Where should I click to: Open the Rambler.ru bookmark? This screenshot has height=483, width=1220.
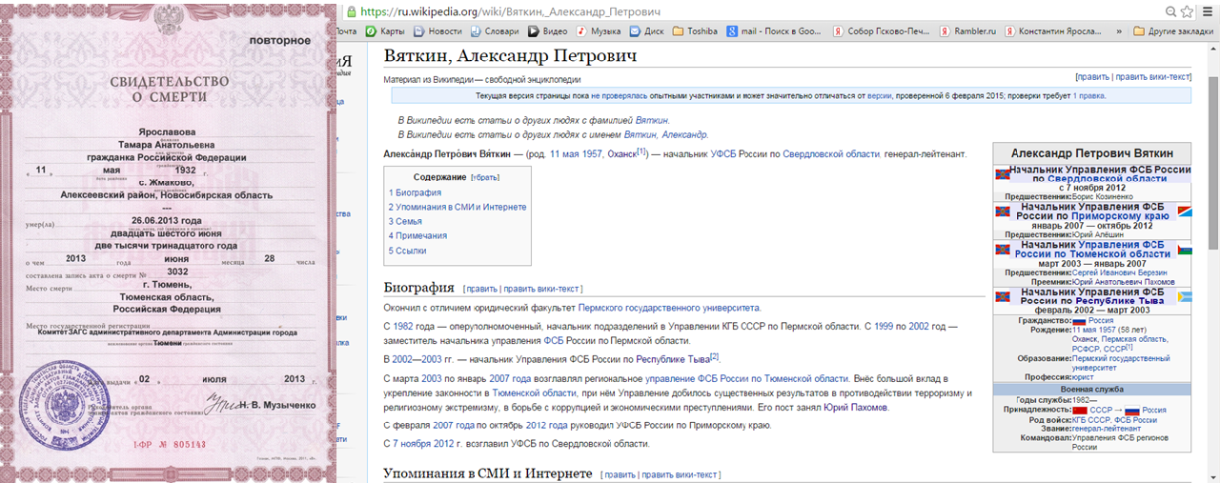tap(966, 30)
